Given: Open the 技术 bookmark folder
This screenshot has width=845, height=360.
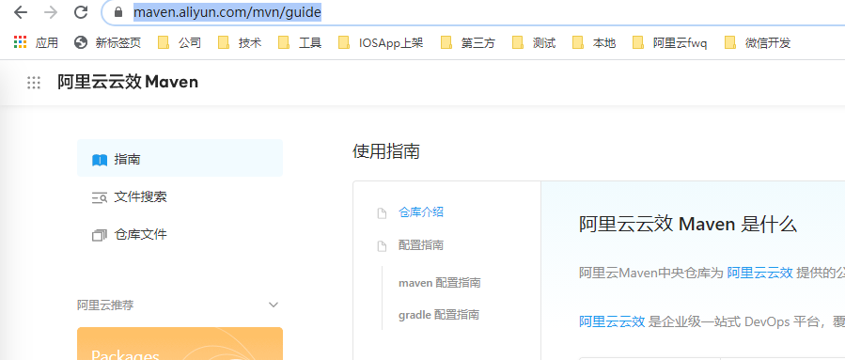Looking at the screenshot, I should (240, 42).
